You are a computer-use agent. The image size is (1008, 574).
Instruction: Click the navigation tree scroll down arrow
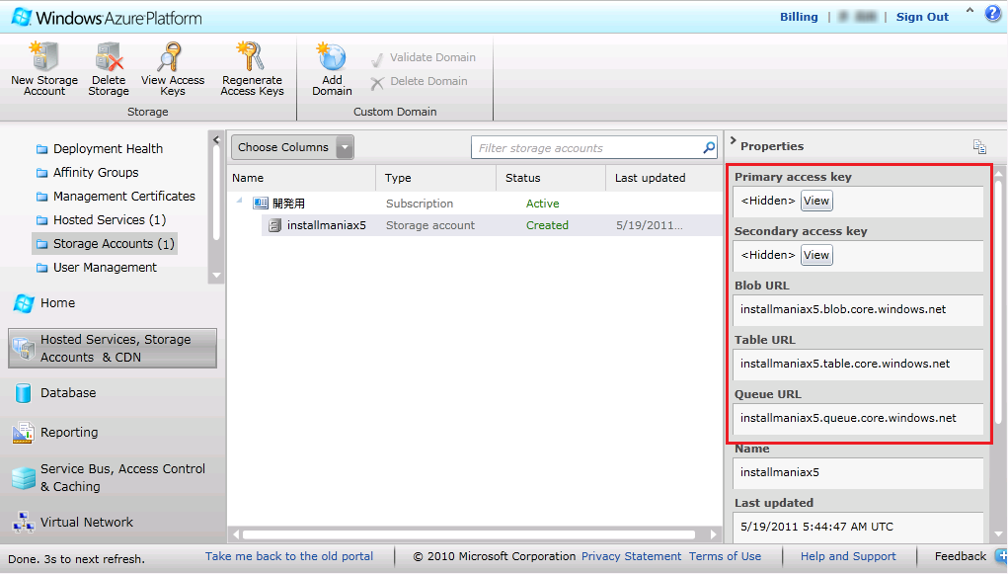point(216,276)
